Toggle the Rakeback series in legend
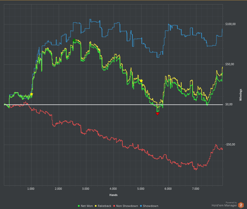Screen dimensions: 247x209 104,206
